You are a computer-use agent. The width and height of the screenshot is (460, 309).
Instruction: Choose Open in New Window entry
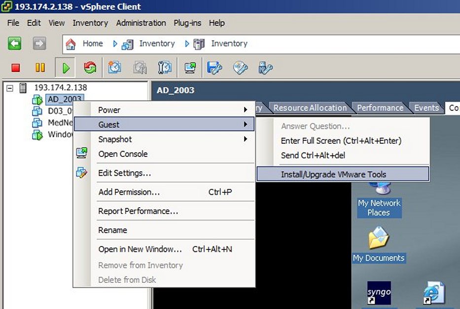164,249
